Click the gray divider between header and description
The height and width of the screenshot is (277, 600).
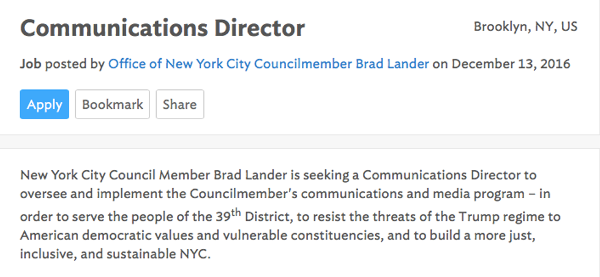click(300, 142)
